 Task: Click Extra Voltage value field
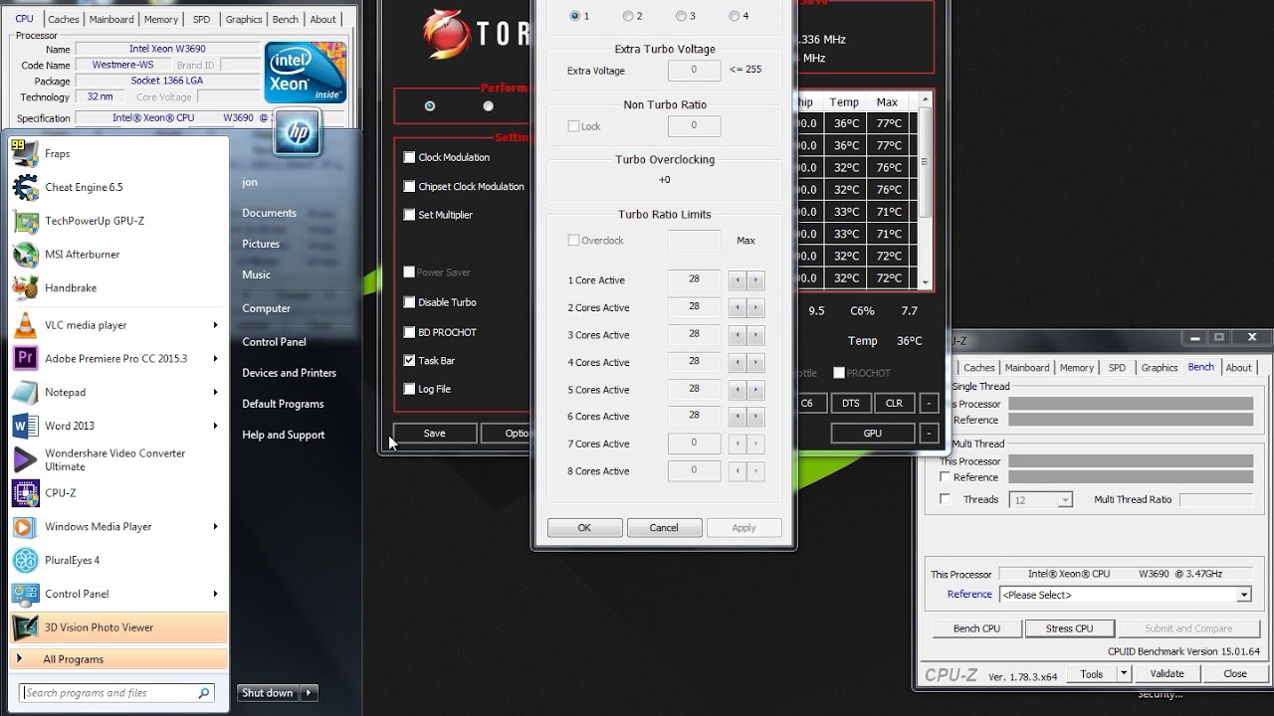pos(694,71)
